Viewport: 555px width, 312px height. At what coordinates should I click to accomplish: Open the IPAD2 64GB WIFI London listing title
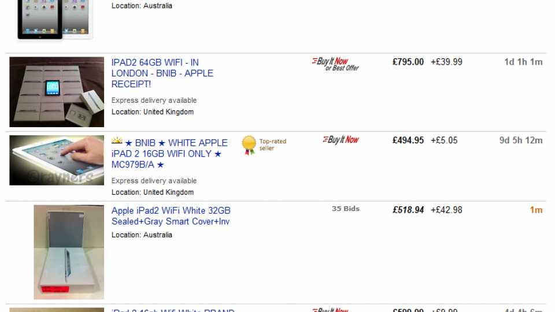162,73
